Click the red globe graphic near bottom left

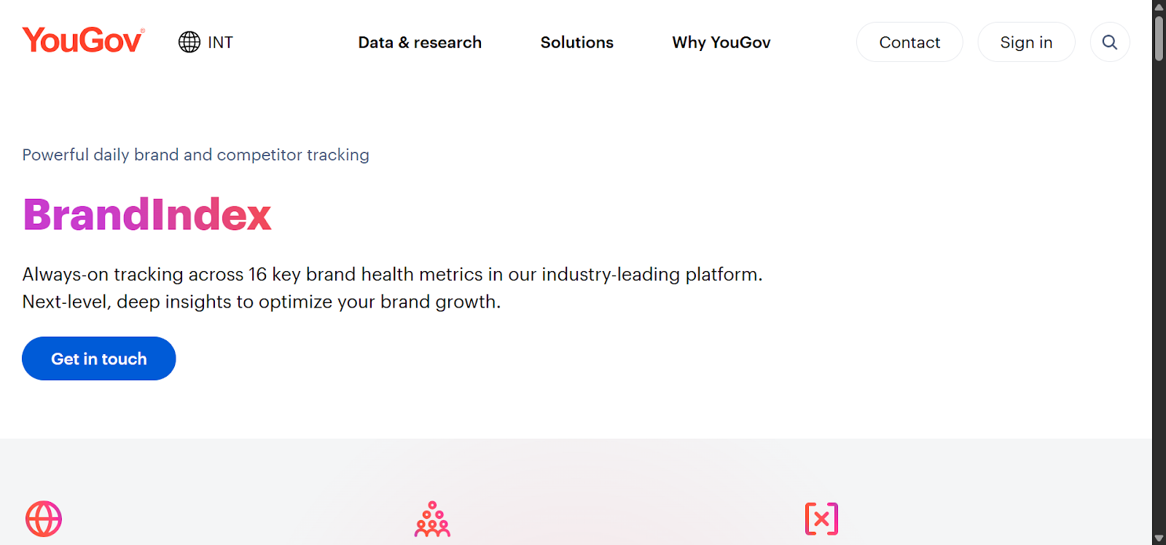point(44,519)
